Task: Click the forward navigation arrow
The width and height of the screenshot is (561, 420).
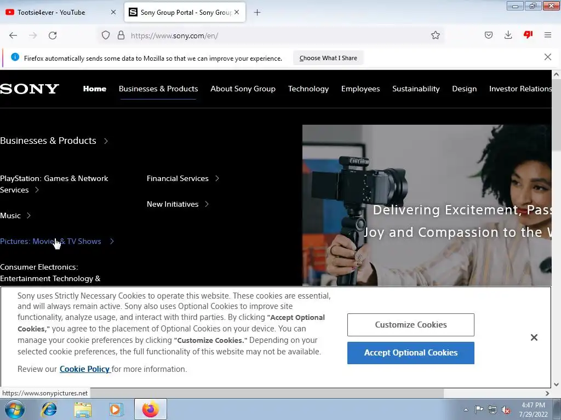Action: coord(33,36)
